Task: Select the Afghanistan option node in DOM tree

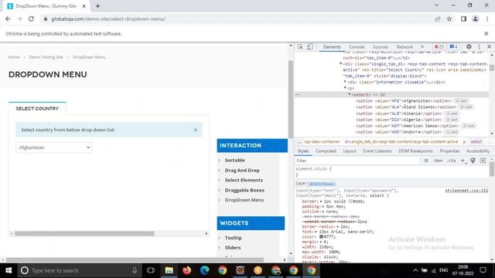Action: coord(403,101)
